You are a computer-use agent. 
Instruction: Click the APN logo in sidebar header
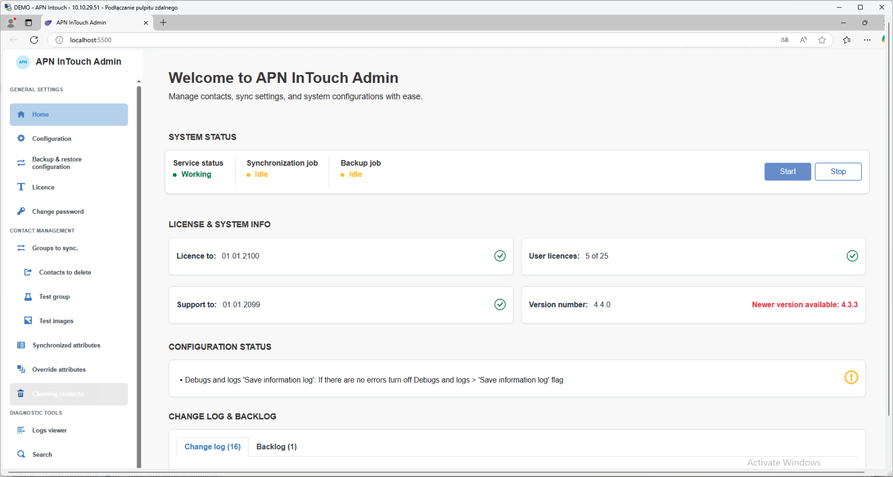click(23, 62)
